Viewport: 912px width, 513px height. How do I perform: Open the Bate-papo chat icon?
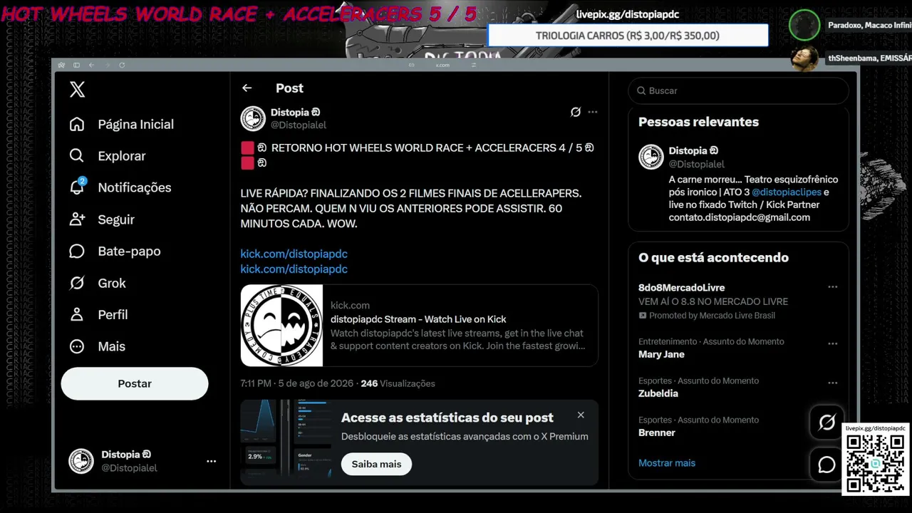tap(77, 251)
